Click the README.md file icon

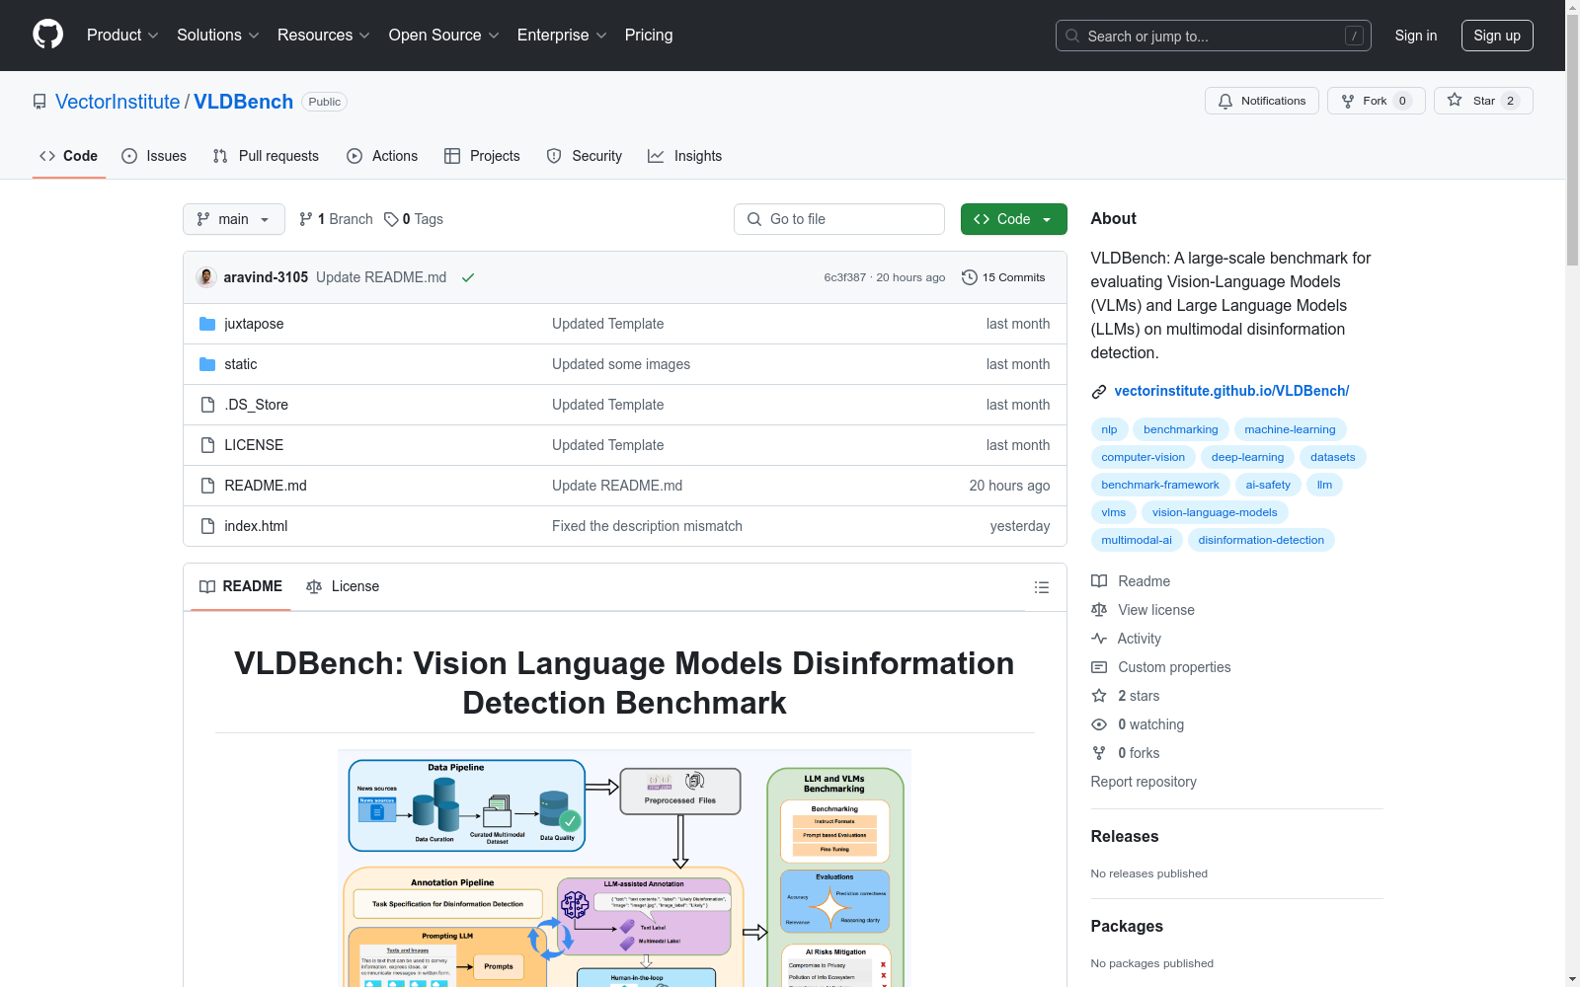(x=207, y=486)
